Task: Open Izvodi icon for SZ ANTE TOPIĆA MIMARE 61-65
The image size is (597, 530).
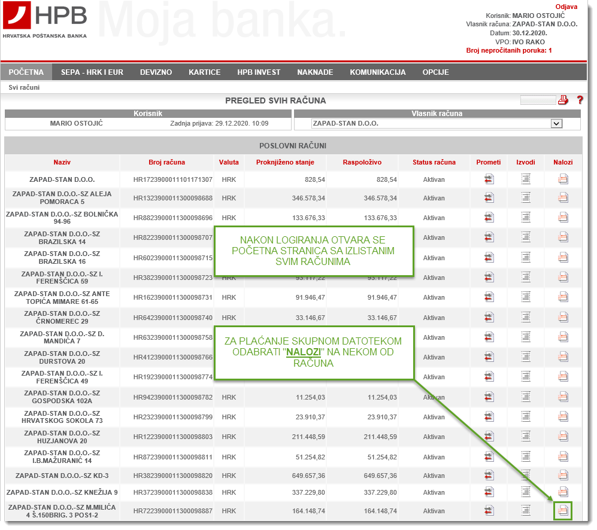Action: (x=526, y=297)
